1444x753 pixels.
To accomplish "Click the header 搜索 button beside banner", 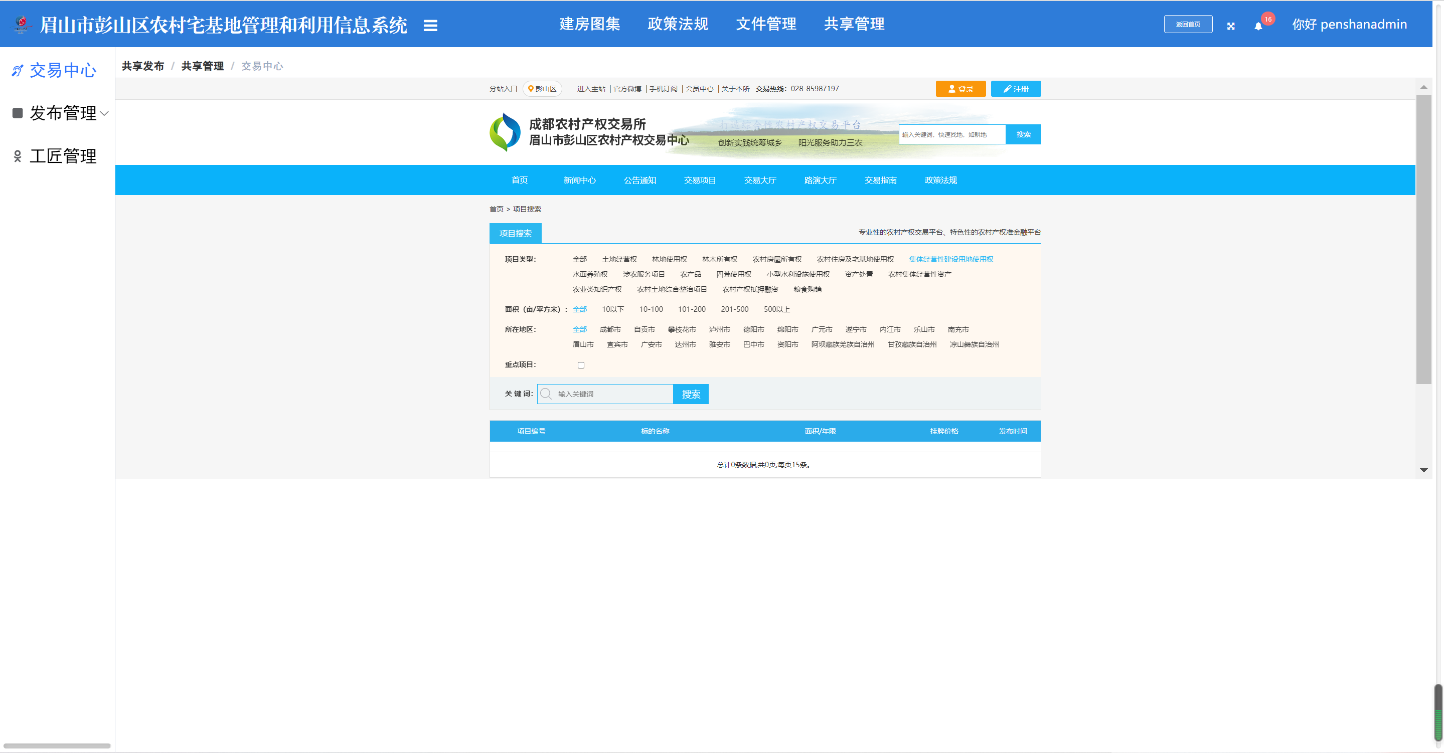I will [1023, 134].
